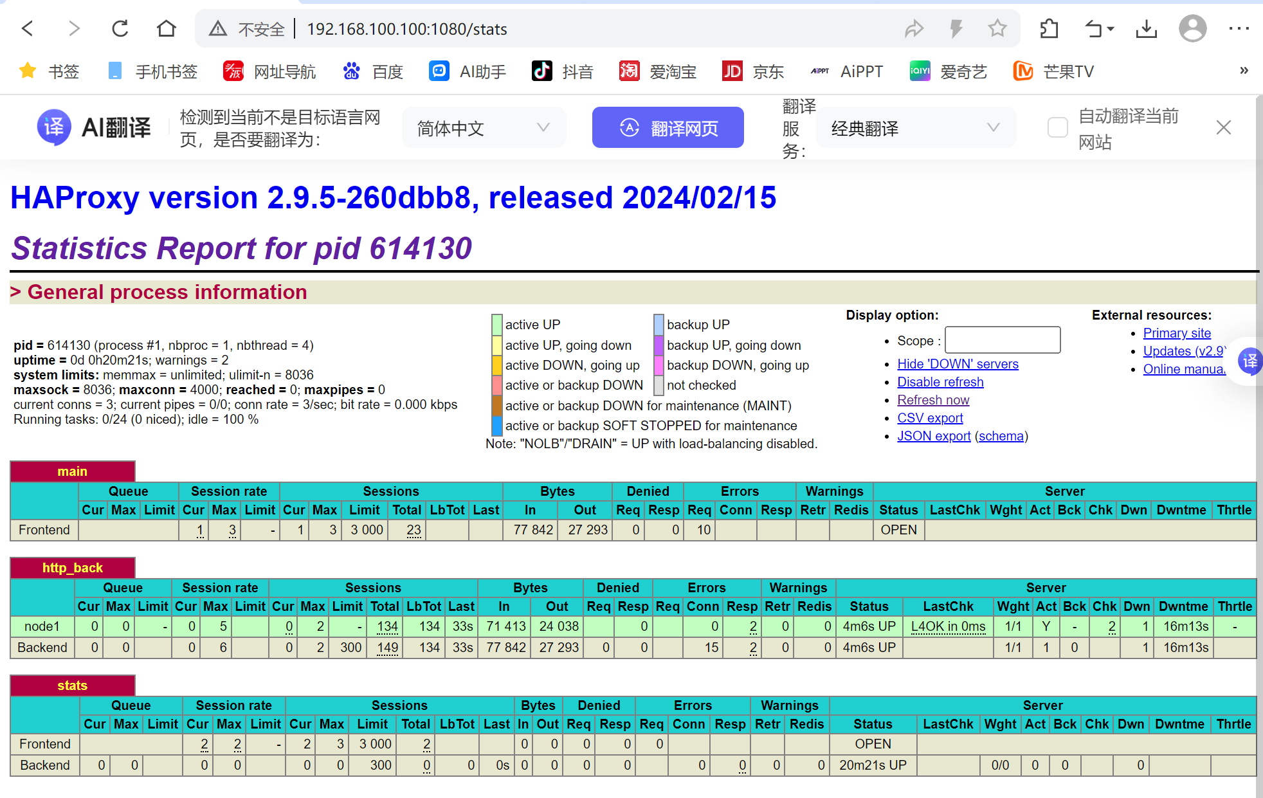1263x798 pixels.
Task: Click the active UP green legend swatch
Action: pos(496,325)
